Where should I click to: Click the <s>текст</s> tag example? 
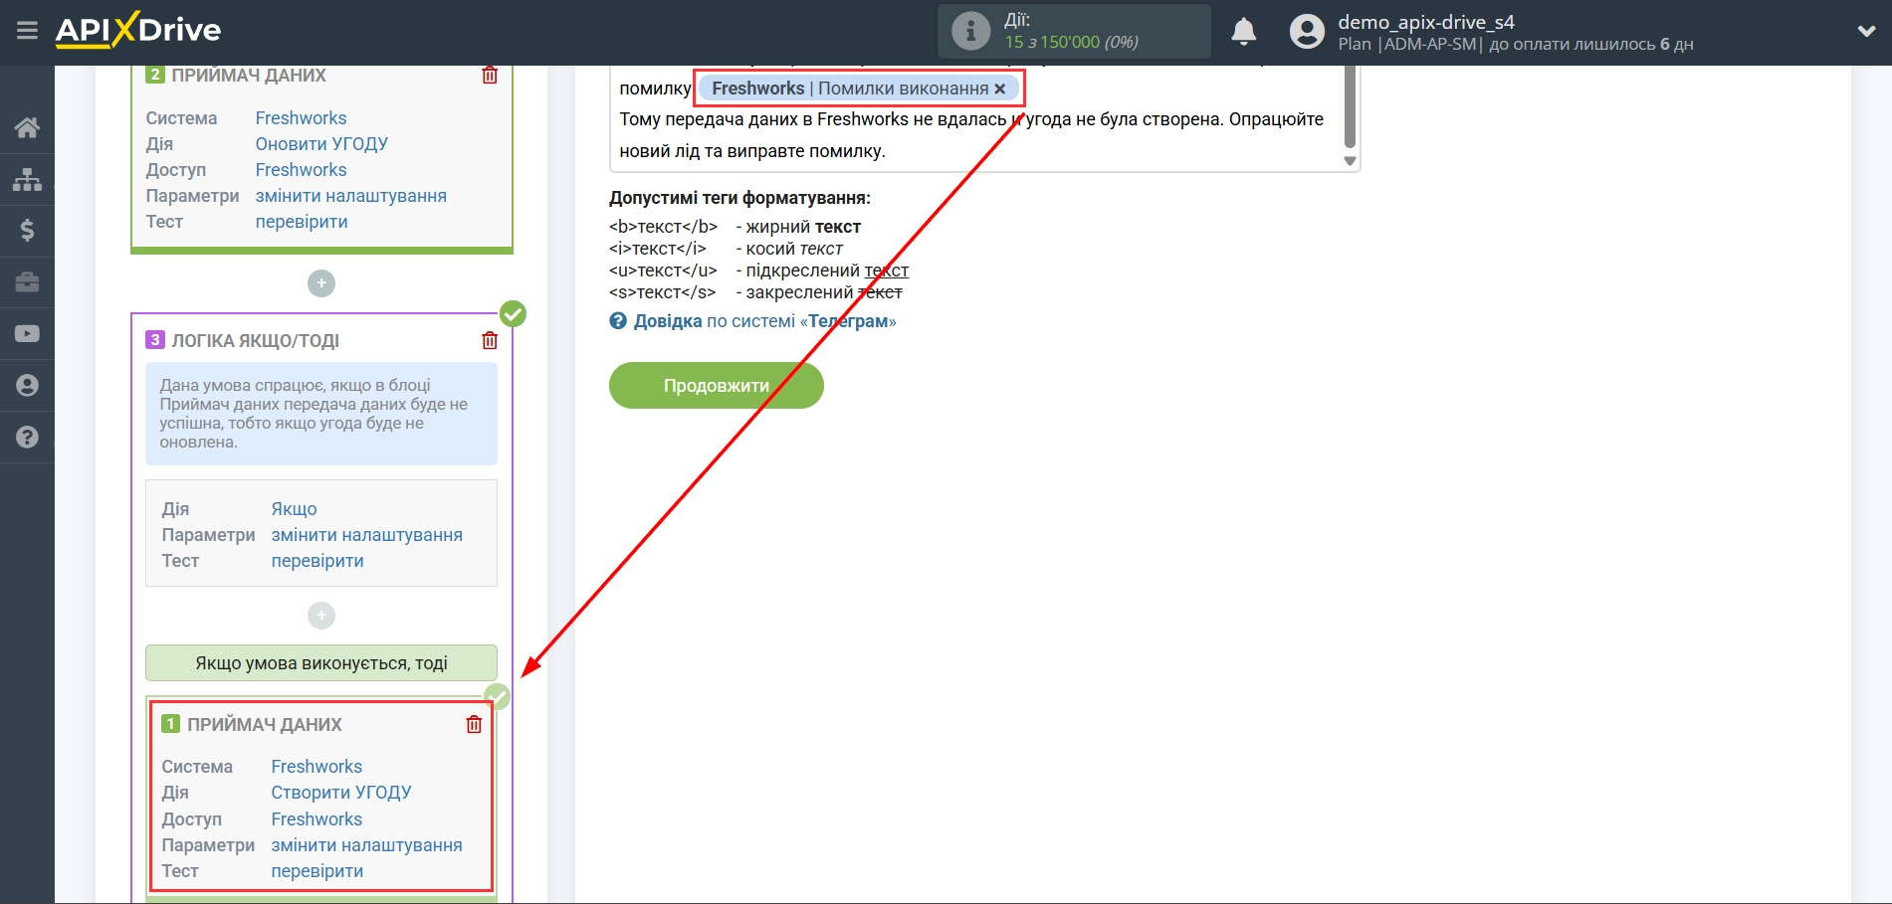(663, 292)
